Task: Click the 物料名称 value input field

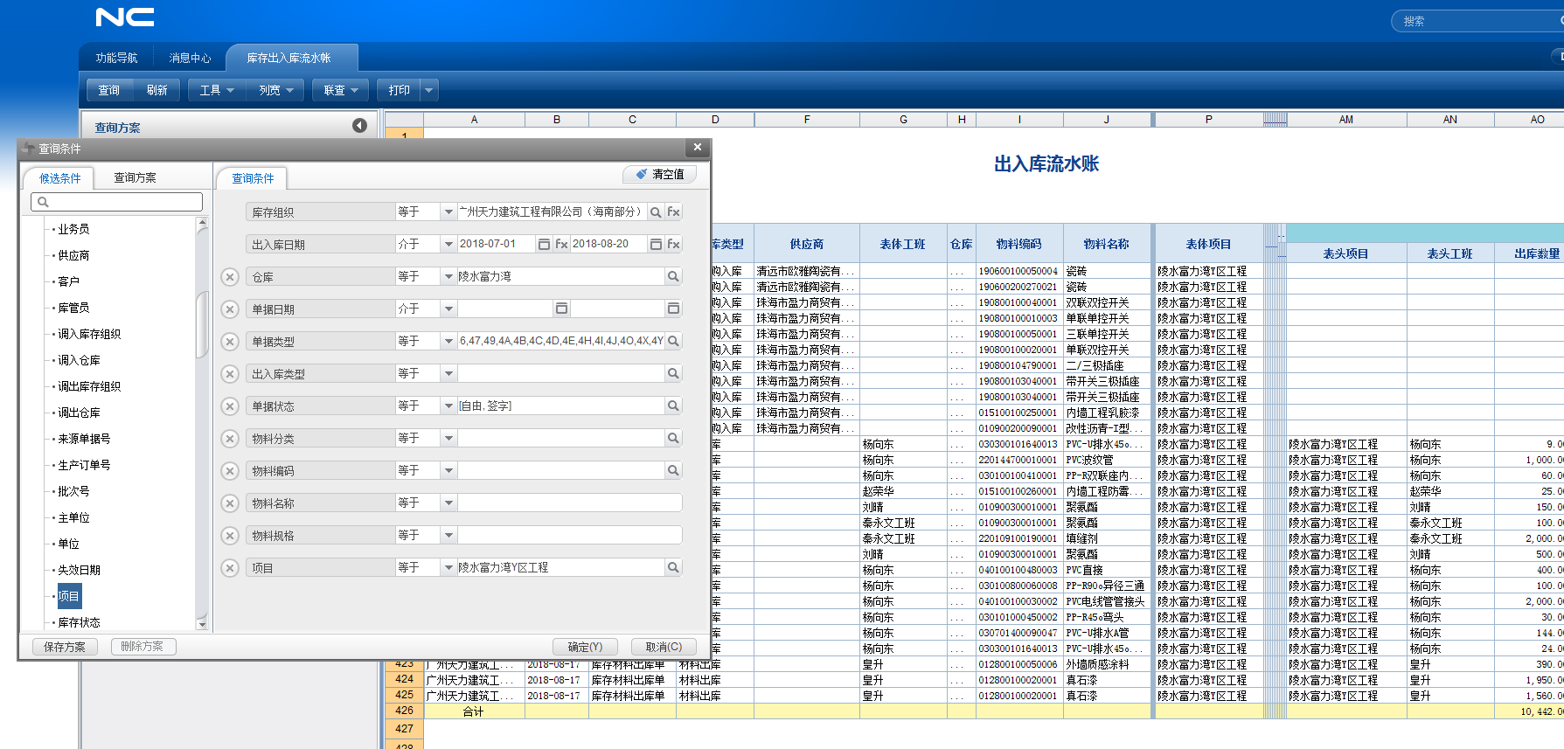Action: pyautogui.click(x=569, y=503)
